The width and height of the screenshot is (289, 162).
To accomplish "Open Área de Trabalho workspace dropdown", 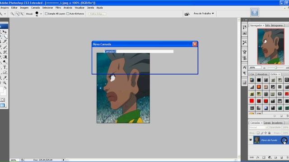I will point(204,13).
